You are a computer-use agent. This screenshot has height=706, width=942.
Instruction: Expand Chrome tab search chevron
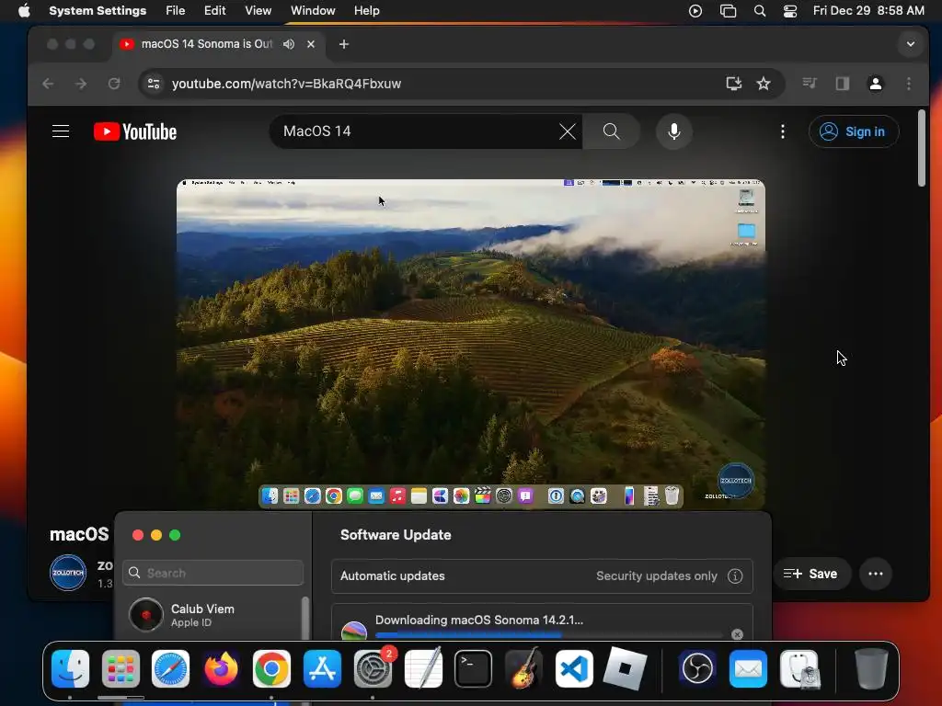point(911,44)
